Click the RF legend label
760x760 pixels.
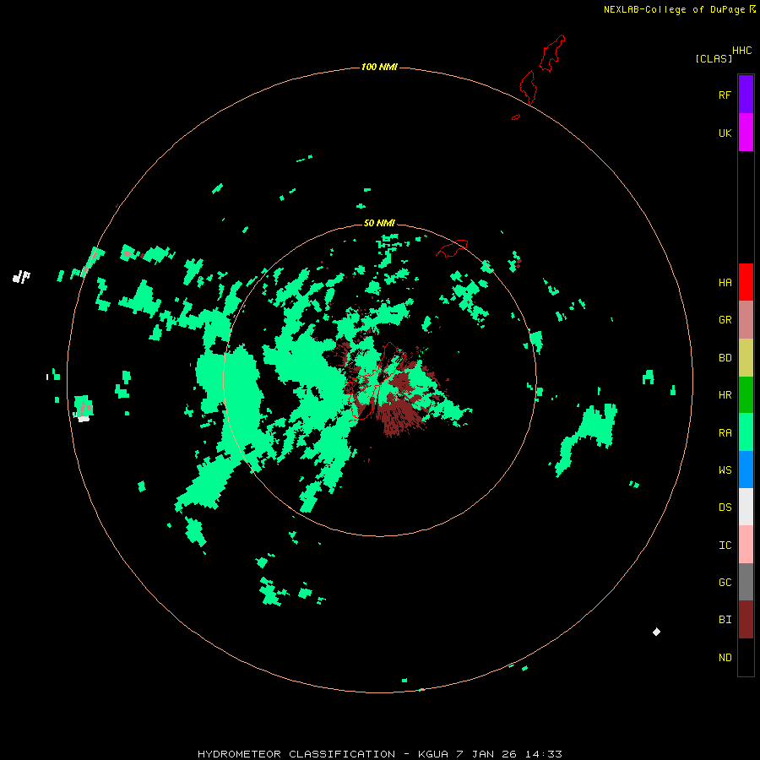pyautogui.click(x=725, y=95)
